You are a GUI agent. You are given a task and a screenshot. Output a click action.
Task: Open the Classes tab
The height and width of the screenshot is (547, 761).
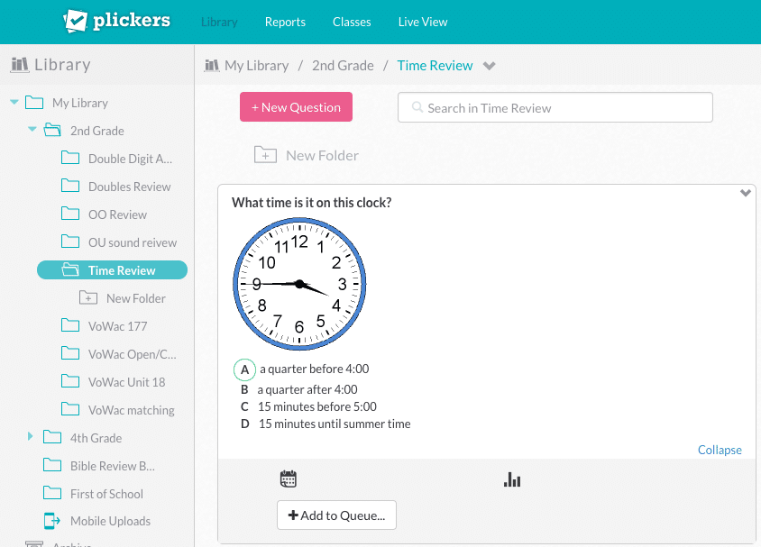[352, 22]
